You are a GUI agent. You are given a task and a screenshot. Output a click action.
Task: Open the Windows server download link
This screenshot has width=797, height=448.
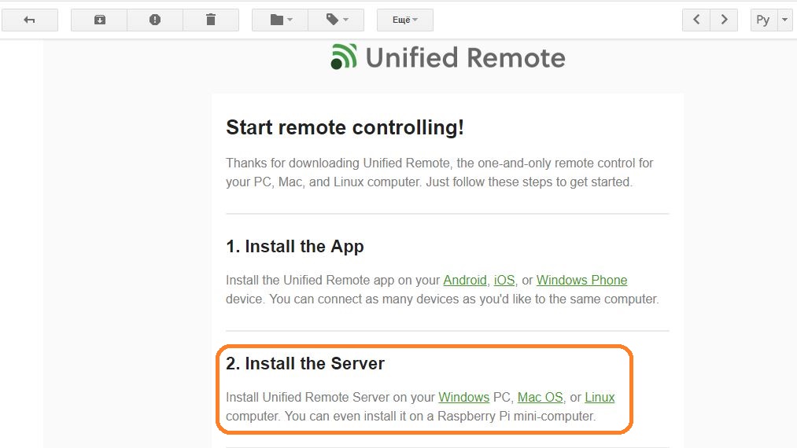(463, 397)
